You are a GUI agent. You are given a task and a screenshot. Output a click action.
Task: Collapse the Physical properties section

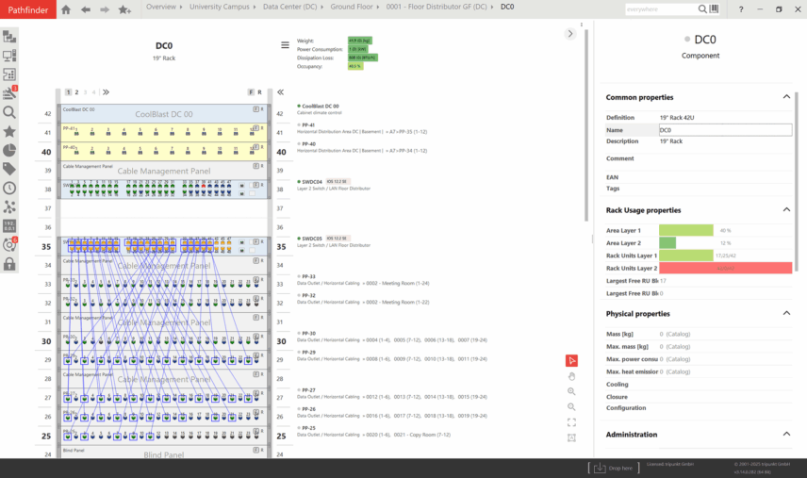coord(786,313)
